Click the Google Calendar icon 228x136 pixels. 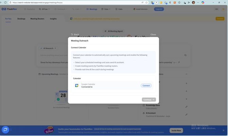tap(77, 85)
